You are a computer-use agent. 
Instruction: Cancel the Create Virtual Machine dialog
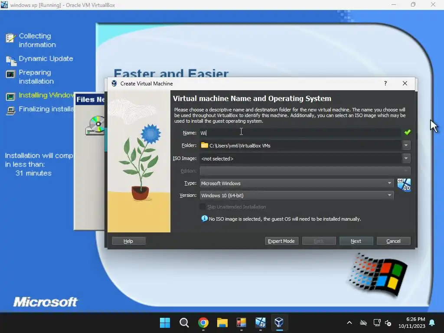coord(393,241)
